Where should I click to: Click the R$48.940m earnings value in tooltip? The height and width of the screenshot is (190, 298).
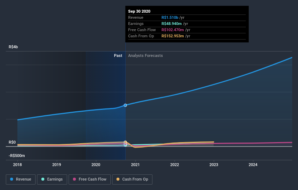point(172,24)
